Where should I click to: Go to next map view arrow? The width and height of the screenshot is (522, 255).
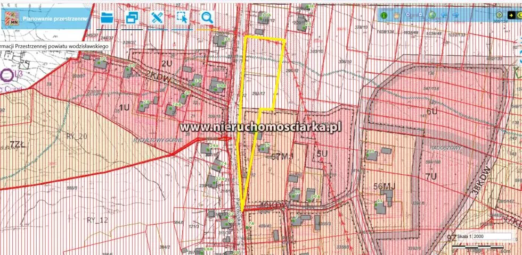click(x=456, y=15)
